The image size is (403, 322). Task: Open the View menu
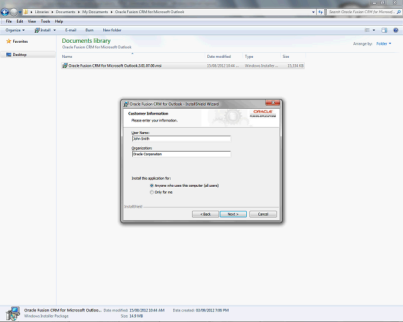32,21
